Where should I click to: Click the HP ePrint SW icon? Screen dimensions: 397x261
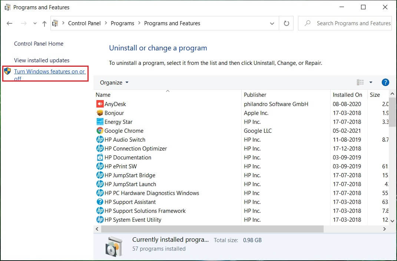point(100,166)
